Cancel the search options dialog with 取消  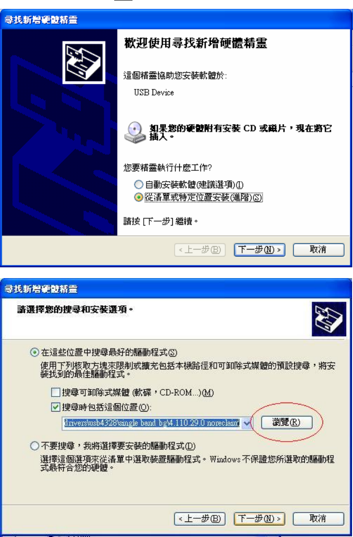pos(318,518)
